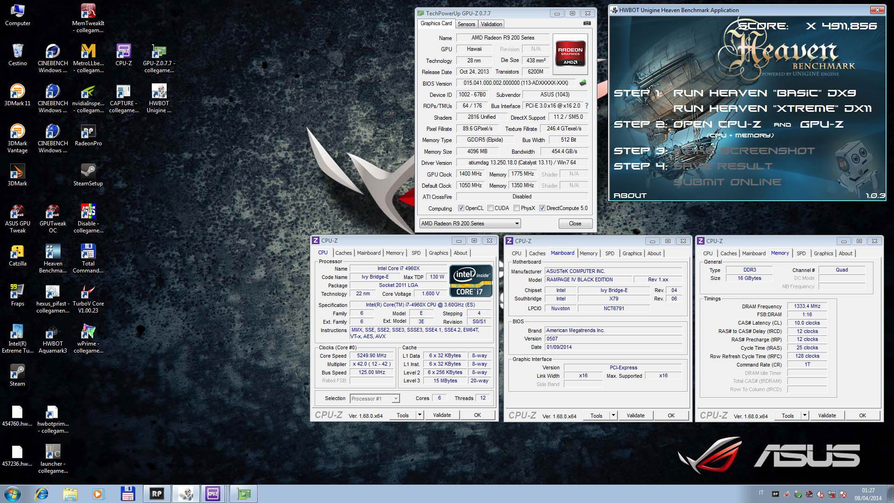
Task: Open the Cestino recycle bin icon
Action: pos(17,55)
